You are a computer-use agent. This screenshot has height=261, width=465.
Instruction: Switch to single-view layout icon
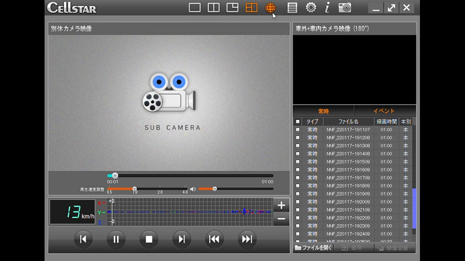[x=195, y=8]
